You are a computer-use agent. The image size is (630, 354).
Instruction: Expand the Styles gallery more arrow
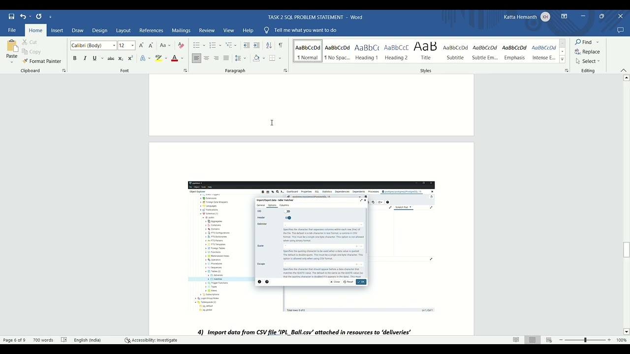coord(562,59)
